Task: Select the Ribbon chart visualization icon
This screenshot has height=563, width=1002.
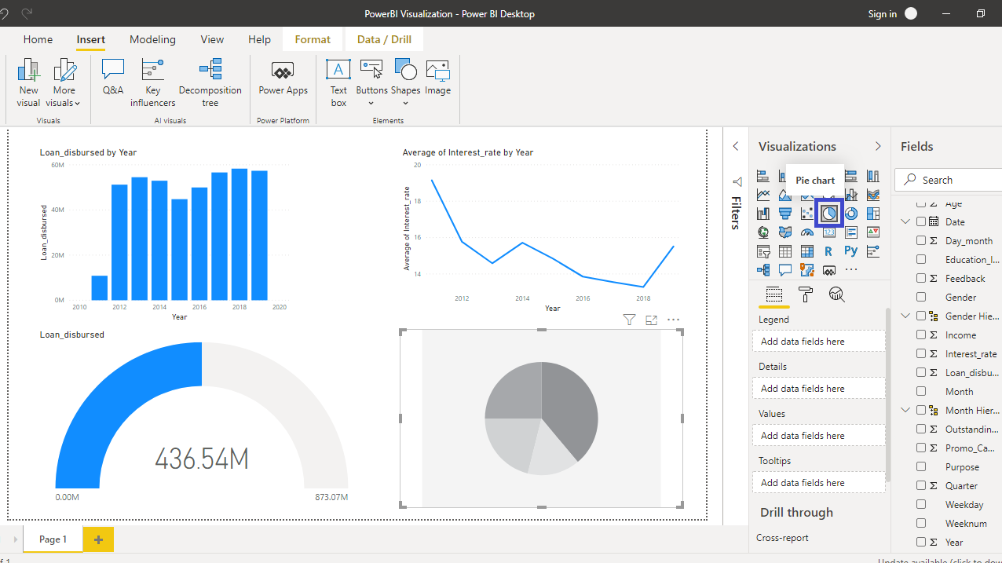Action: coord(873,194)
